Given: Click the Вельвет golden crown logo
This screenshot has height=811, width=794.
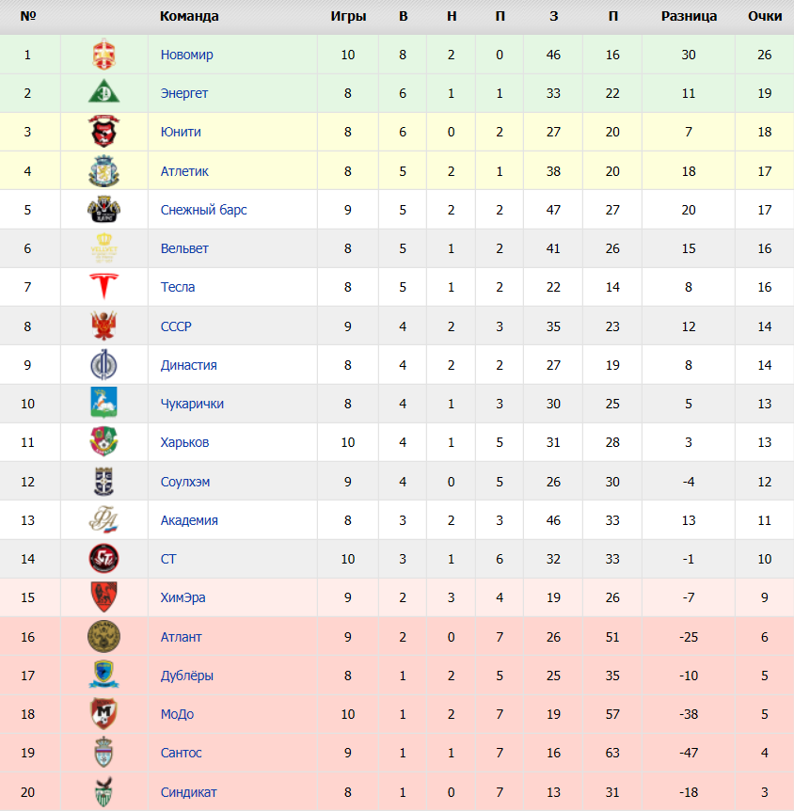Looking at the screenshot, I should tap(104, 247).
